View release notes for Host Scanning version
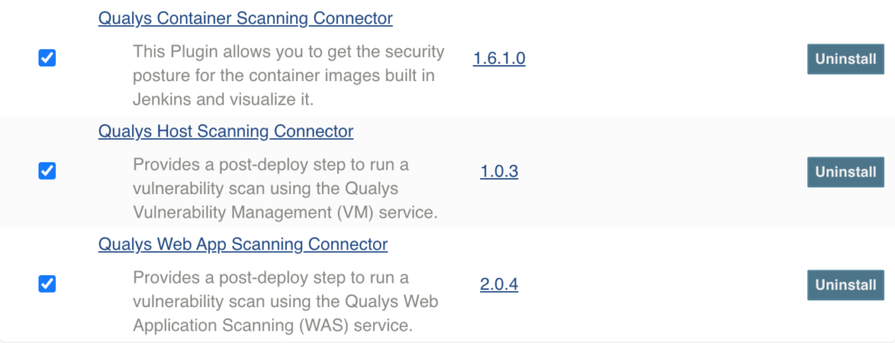Viewport: 895px width, 343px height. (499, 171)
